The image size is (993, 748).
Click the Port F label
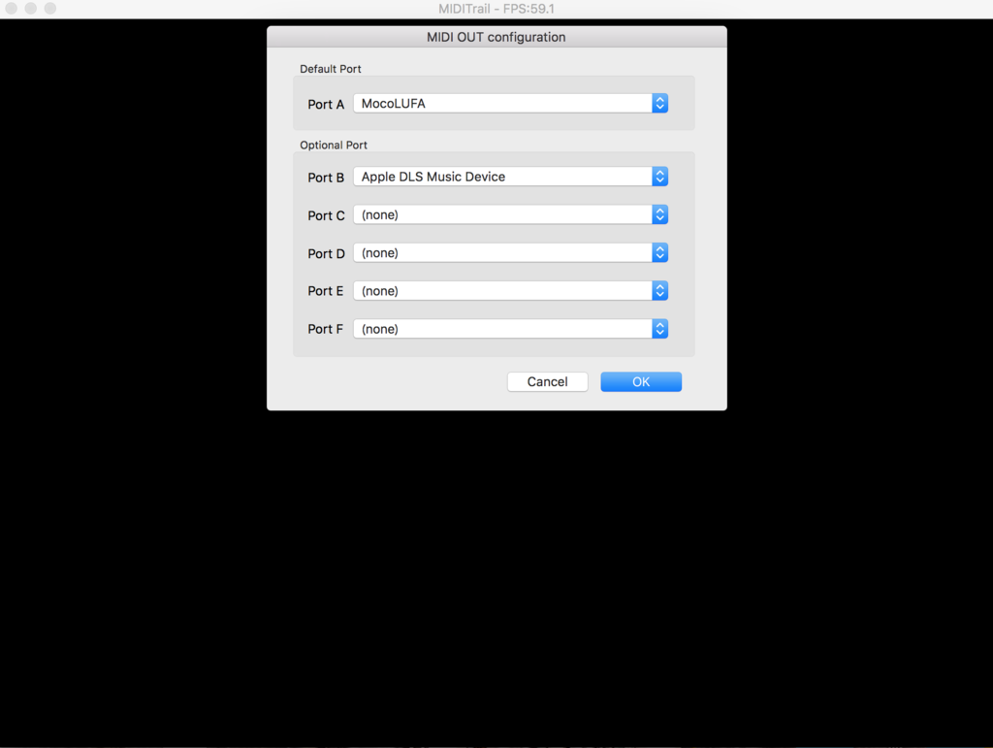click(x=325, y=329)
